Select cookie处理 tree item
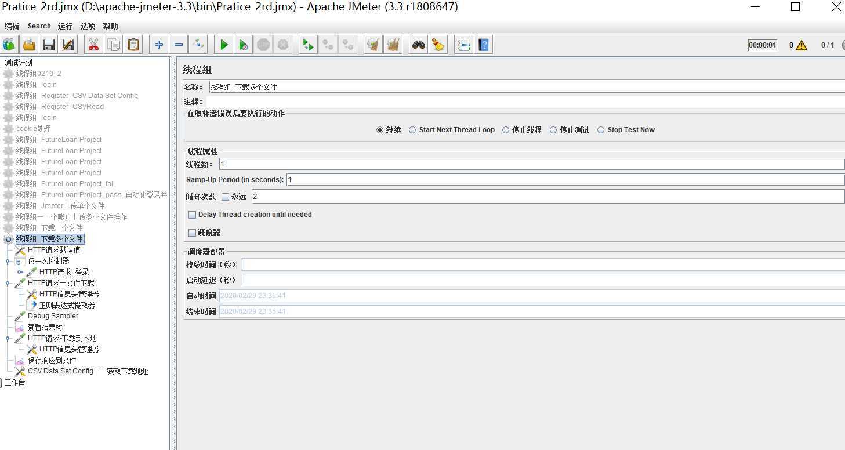Screen dimensions: 845x450 click(34, 129)
